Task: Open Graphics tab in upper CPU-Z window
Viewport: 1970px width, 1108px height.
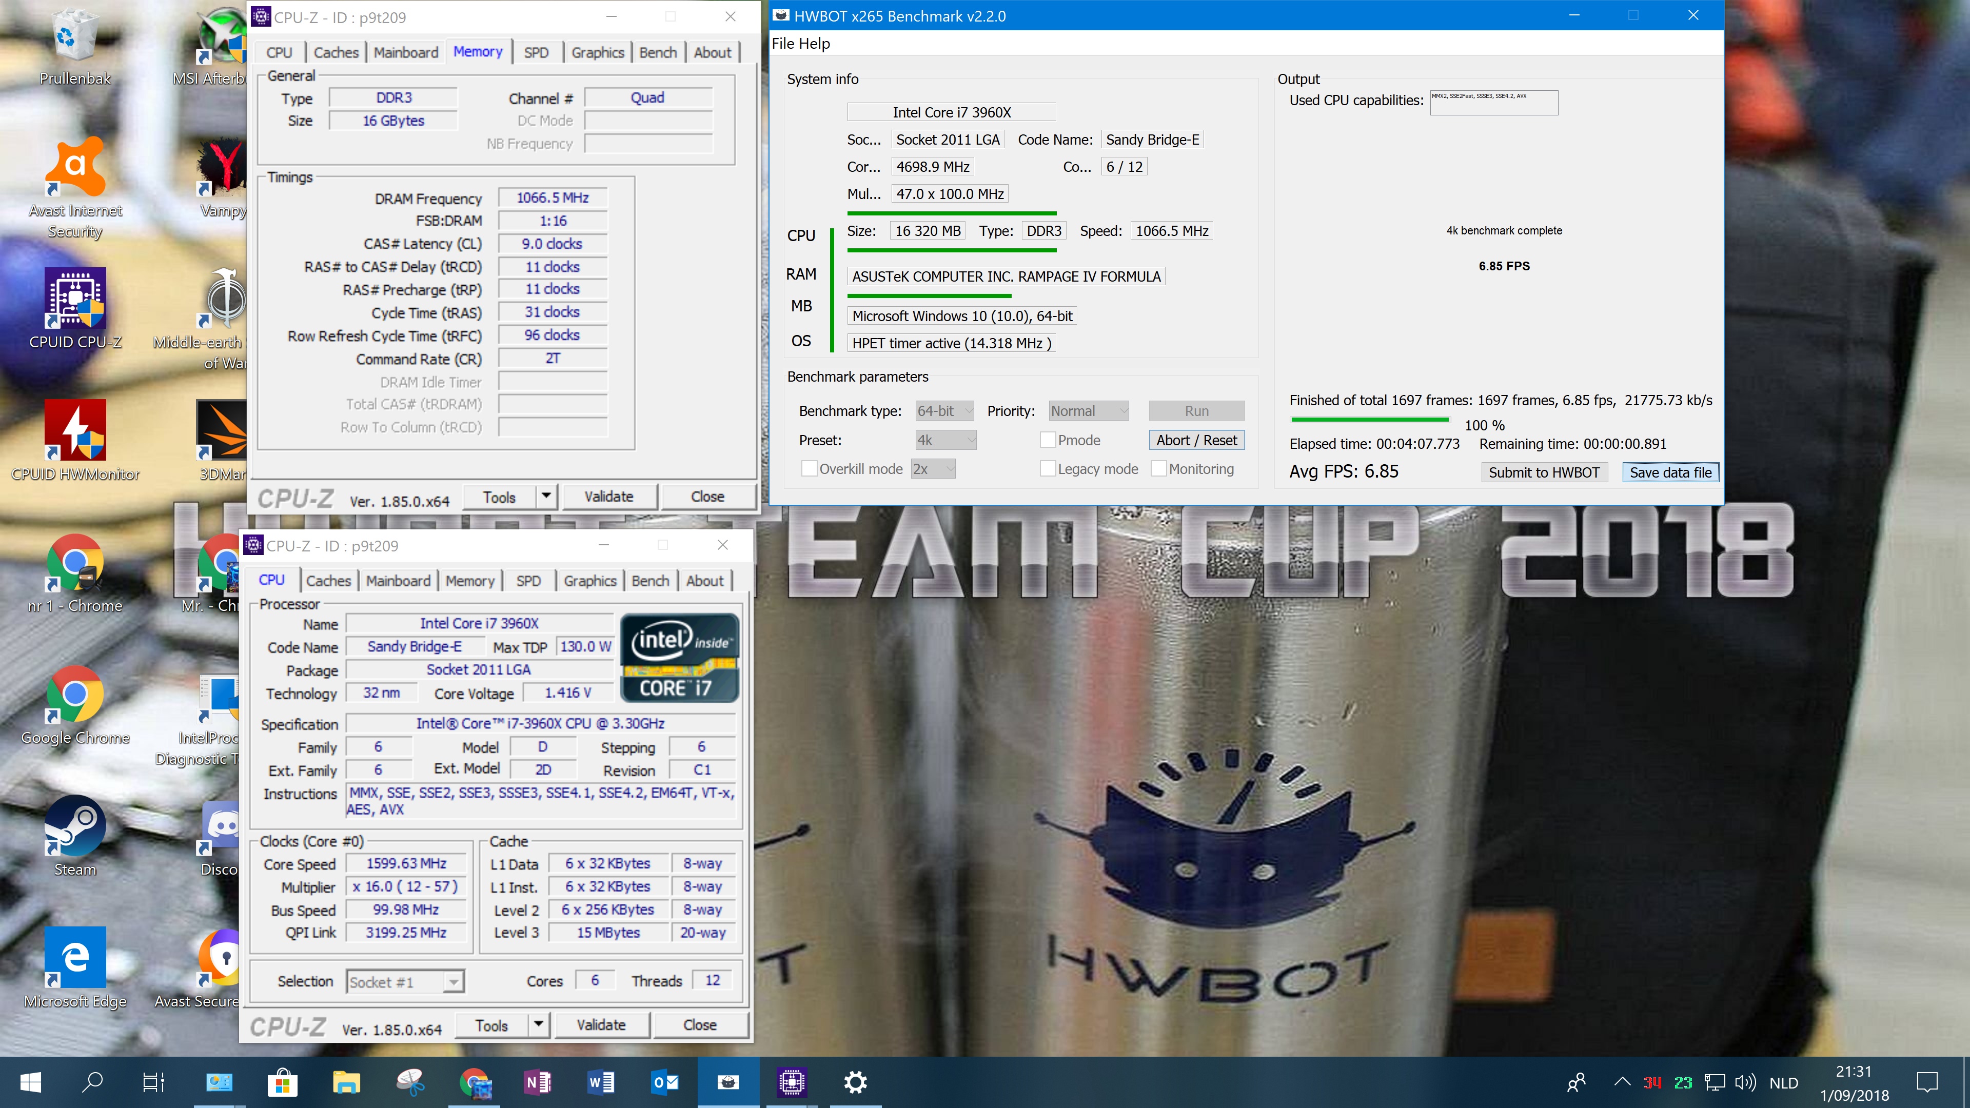Action: tap(597, 53)
